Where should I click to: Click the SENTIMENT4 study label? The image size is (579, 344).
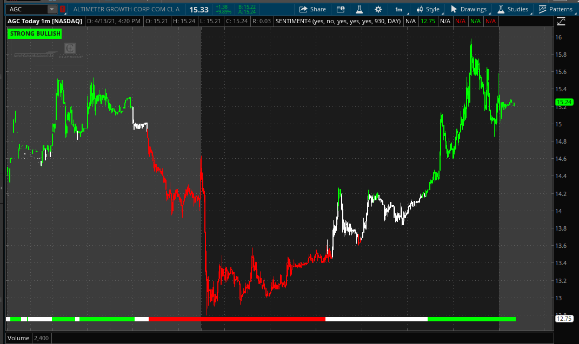[338, 21]
